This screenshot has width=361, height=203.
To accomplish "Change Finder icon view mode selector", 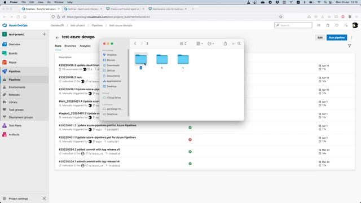I will point(183,43).
